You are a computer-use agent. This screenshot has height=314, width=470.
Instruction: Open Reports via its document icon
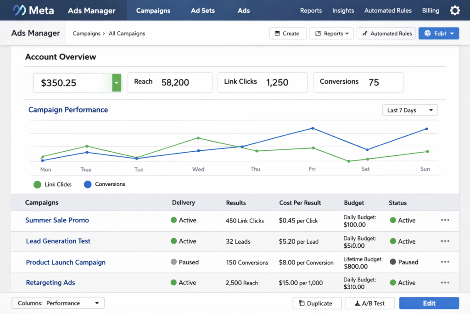coord(317,33)
